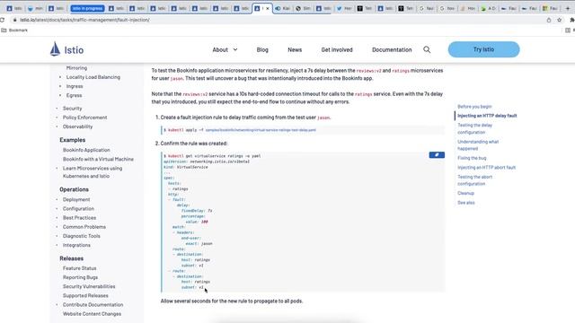Click the share icon in the address bar
Image resolution: width=575 pixels, height=323 pixels.
coord(549,20)
